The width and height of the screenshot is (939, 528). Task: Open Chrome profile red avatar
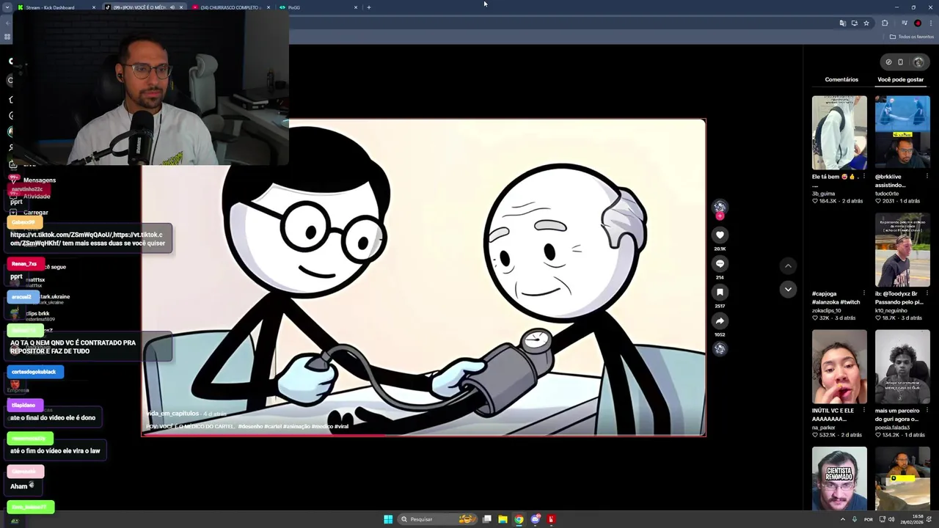pos(918,23)
